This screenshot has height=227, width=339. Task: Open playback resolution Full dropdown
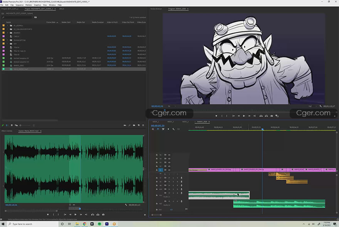[312, 106]
